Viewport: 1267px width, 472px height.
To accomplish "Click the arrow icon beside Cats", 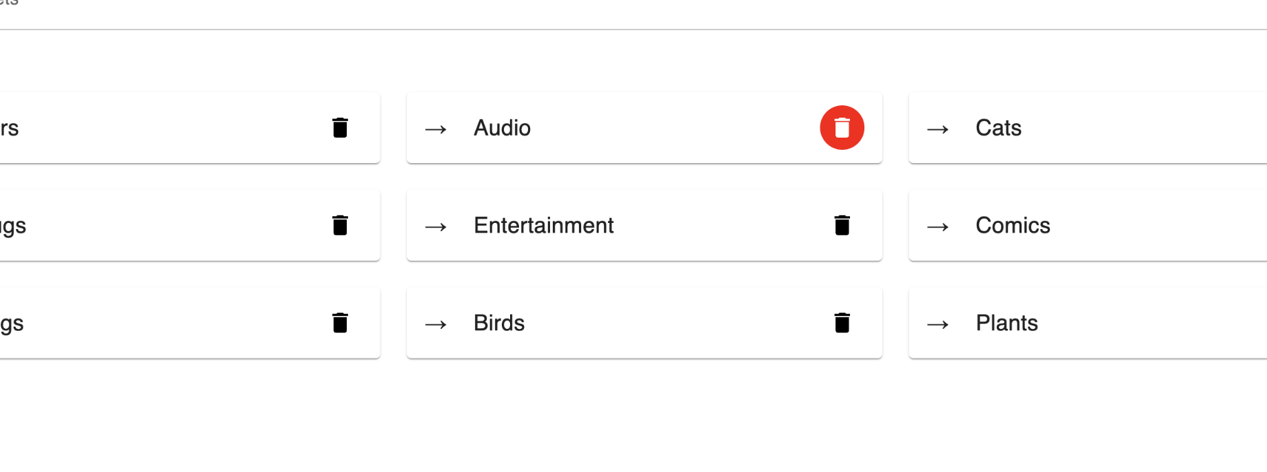I will [x=937, y=129].
